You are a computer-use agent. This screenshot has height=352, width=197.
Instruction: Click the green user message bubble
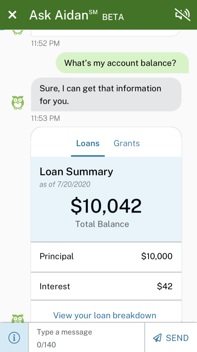pos(122,63)
